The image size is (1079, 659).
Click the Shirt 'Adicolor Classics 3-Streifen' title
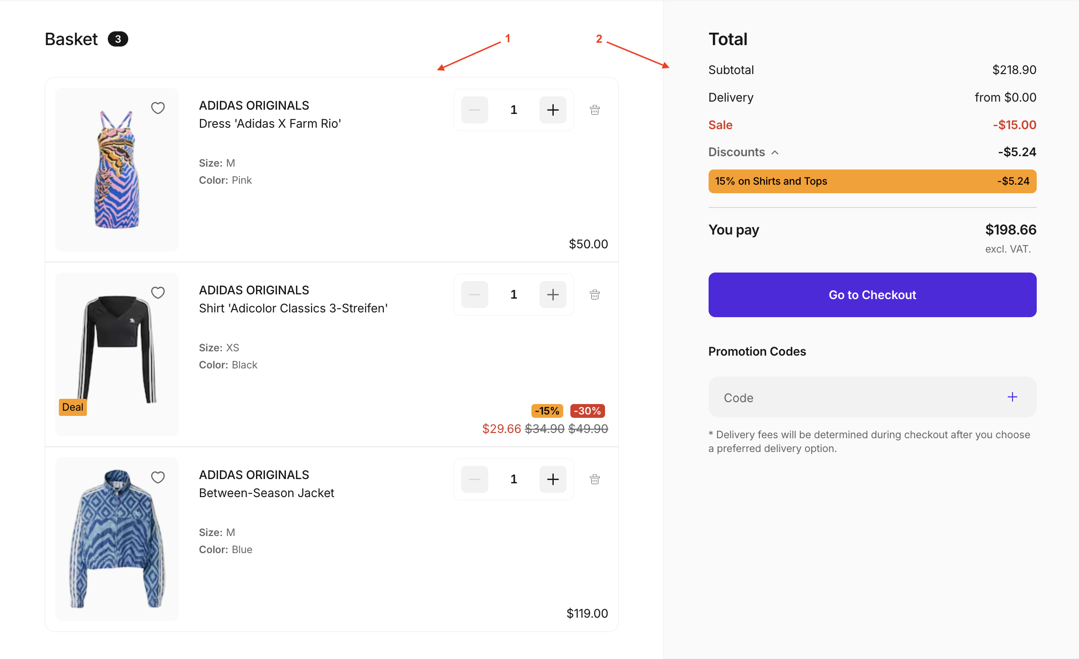point(293,309)
